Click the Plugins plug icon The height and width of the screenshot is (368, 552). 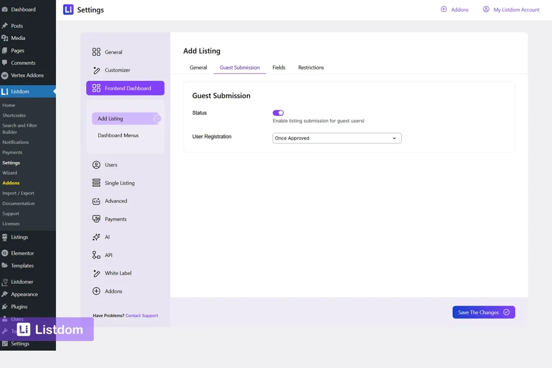4,307
